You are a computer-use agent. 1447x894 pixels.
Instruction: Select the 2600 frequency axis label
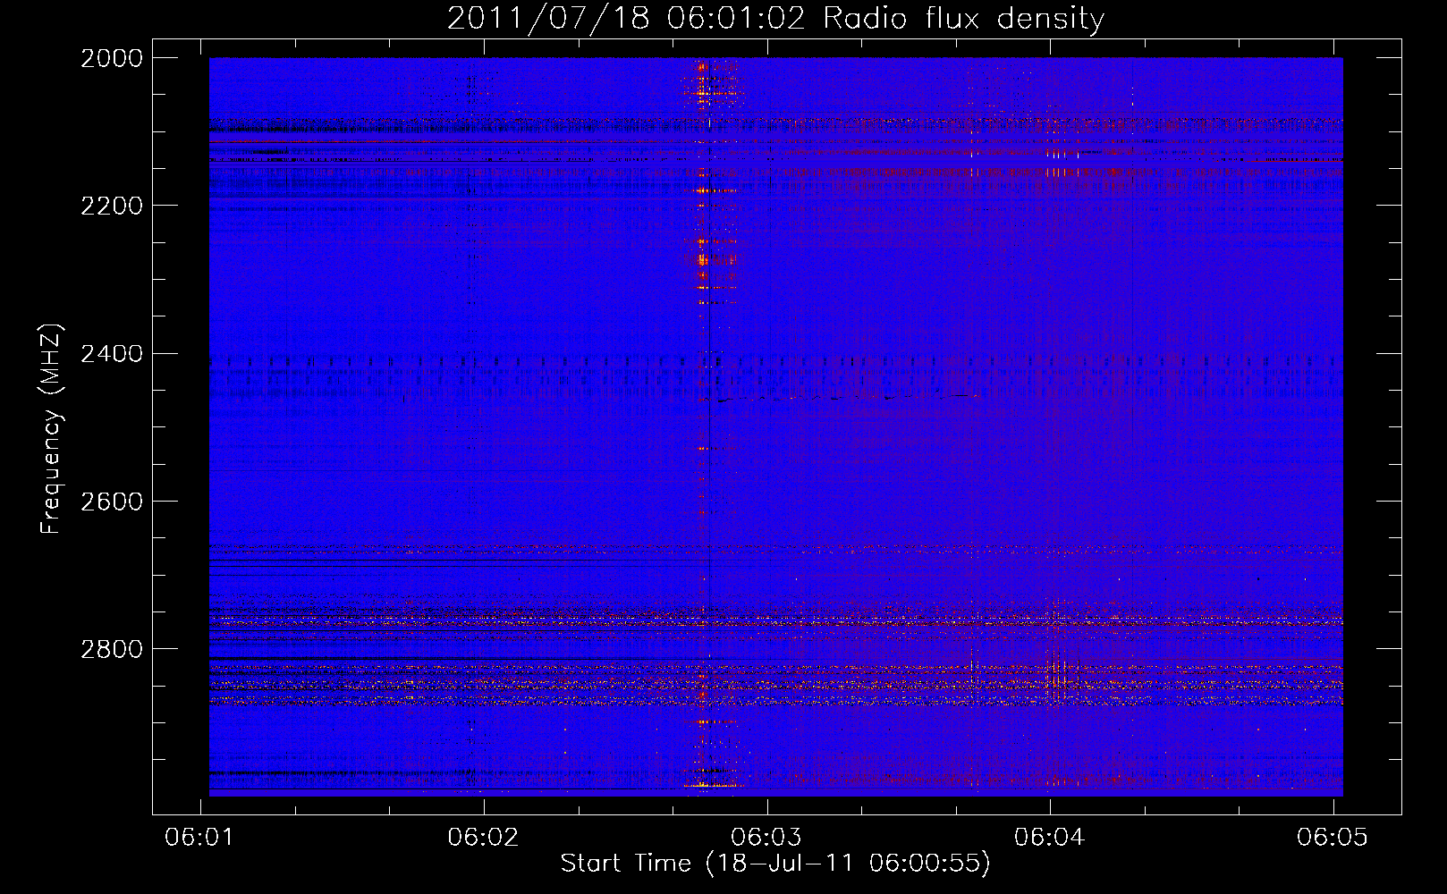point(112,502)
